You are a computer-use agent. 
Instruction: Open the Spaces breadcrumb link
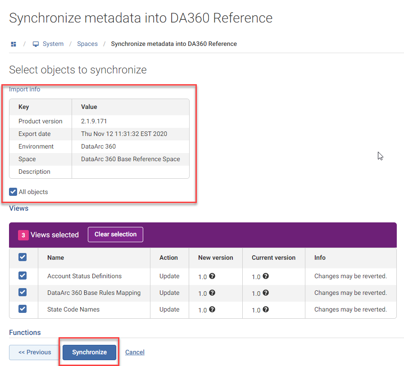(87, 44)
